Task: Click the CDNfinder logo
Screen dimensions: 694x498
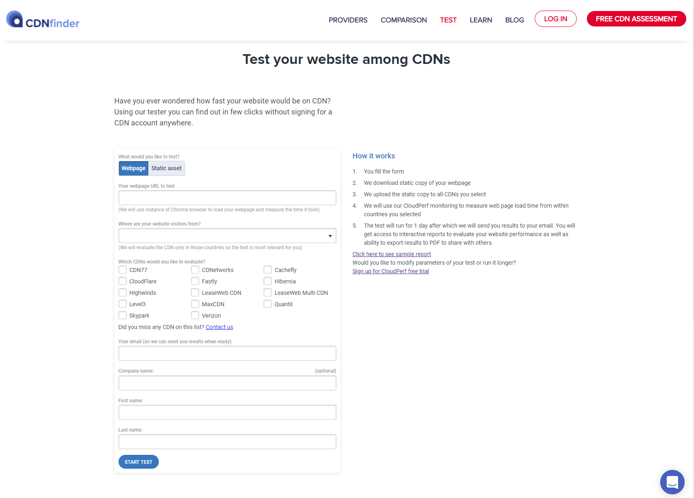Action: coord(43,20)
